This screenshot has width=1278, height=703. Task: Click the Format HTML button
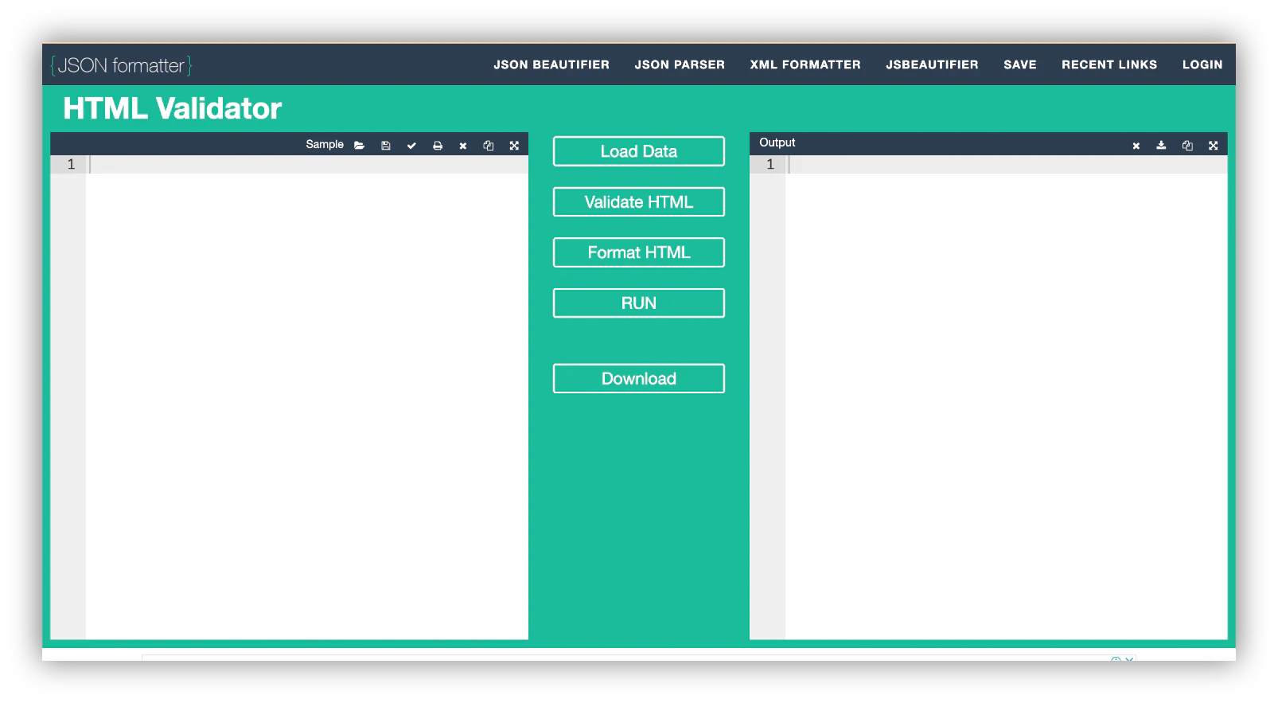click(639, 252)
